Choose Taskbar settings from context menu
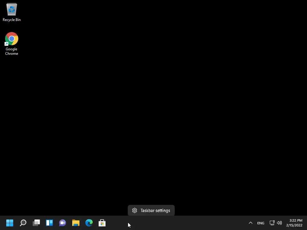This screenshot has width=307, height=230. pyautogui.click(x=151, y=211)
